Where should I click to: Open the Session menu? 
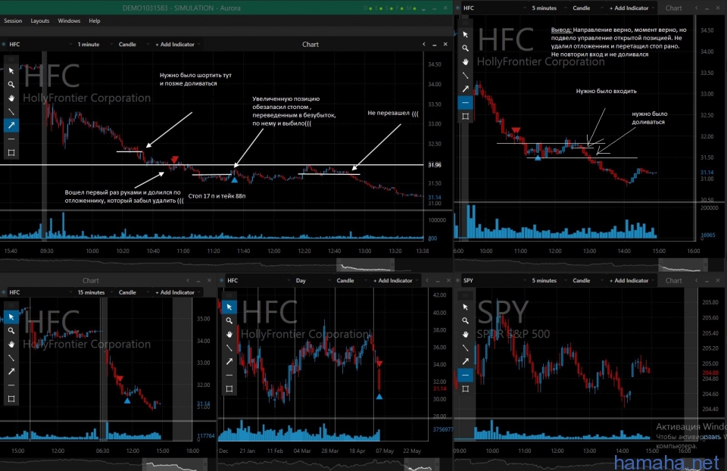tap(13, 21)
